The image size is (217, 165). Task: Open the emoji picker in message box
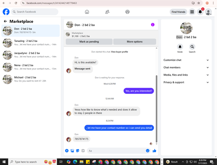(148, 151)
